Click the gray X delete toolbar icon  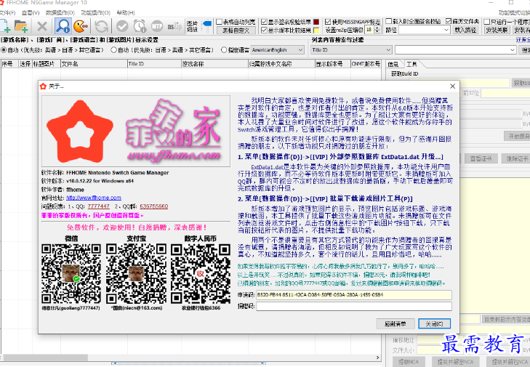42,26
